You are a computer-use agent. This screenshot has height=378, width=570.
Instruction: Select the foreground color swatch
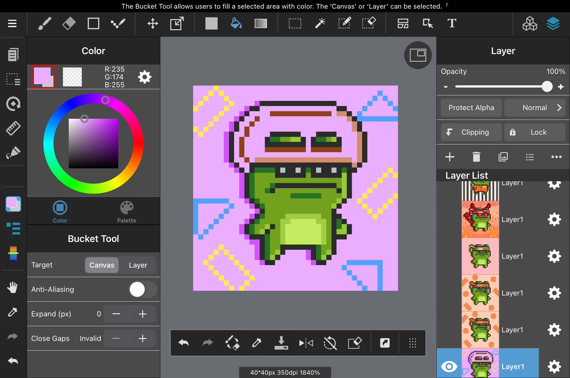tap(43, 77)
